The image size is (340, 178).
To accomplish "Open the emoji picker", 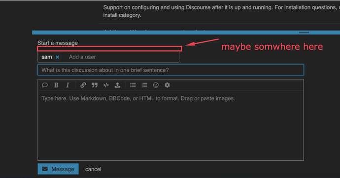I will click(x=156, y=85).
